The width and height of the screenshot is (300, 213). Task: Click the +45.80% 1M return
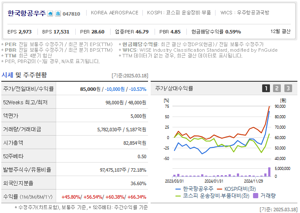[x=71, y=197]
